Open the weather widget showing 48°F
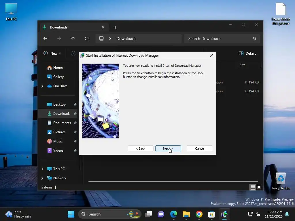295x221 pixels. click(x=18, y=214)
